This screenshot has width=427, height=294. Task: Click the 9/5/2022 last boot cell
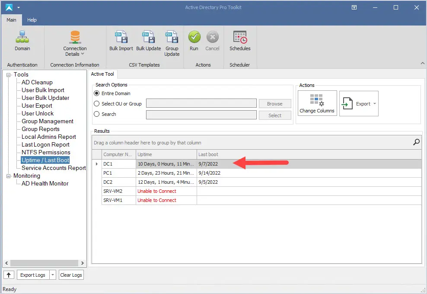(309, 182)
